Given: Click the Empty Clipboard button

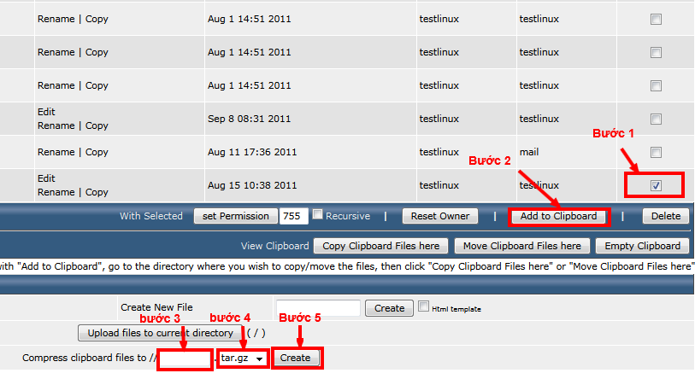Looking at the screenshot, I should click(x=641, y=246).
